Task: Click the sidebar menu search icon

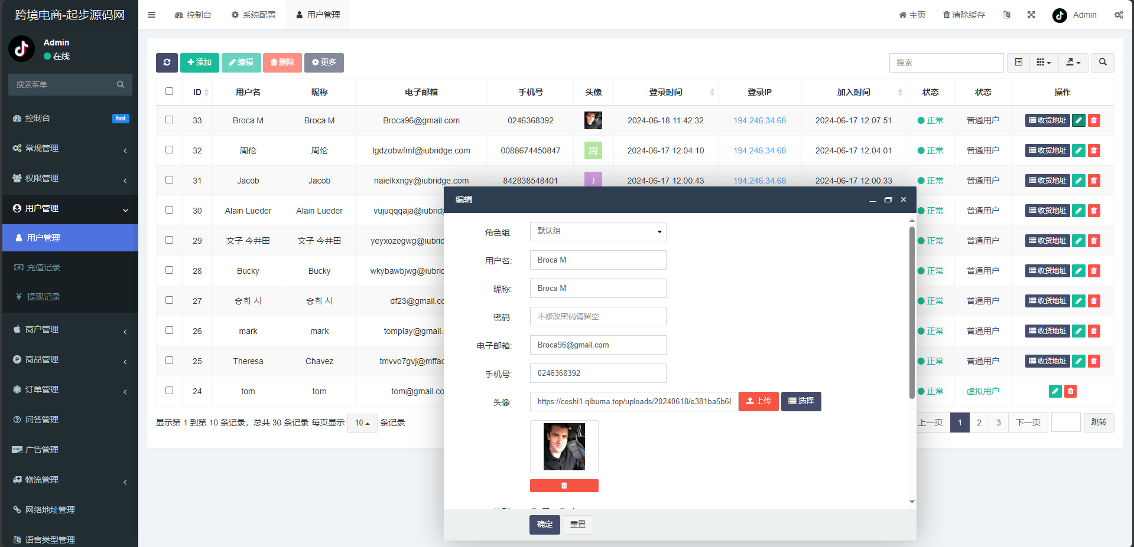Action: [x=121, y=84]
